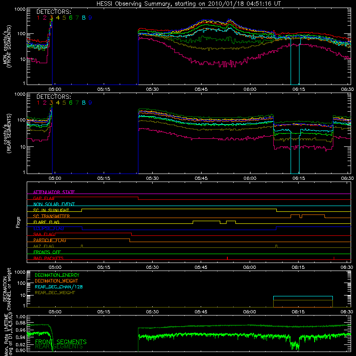356x356 pixels.
Task: Click the flare flag pulse near 05:45
Action: coord(206,222)
